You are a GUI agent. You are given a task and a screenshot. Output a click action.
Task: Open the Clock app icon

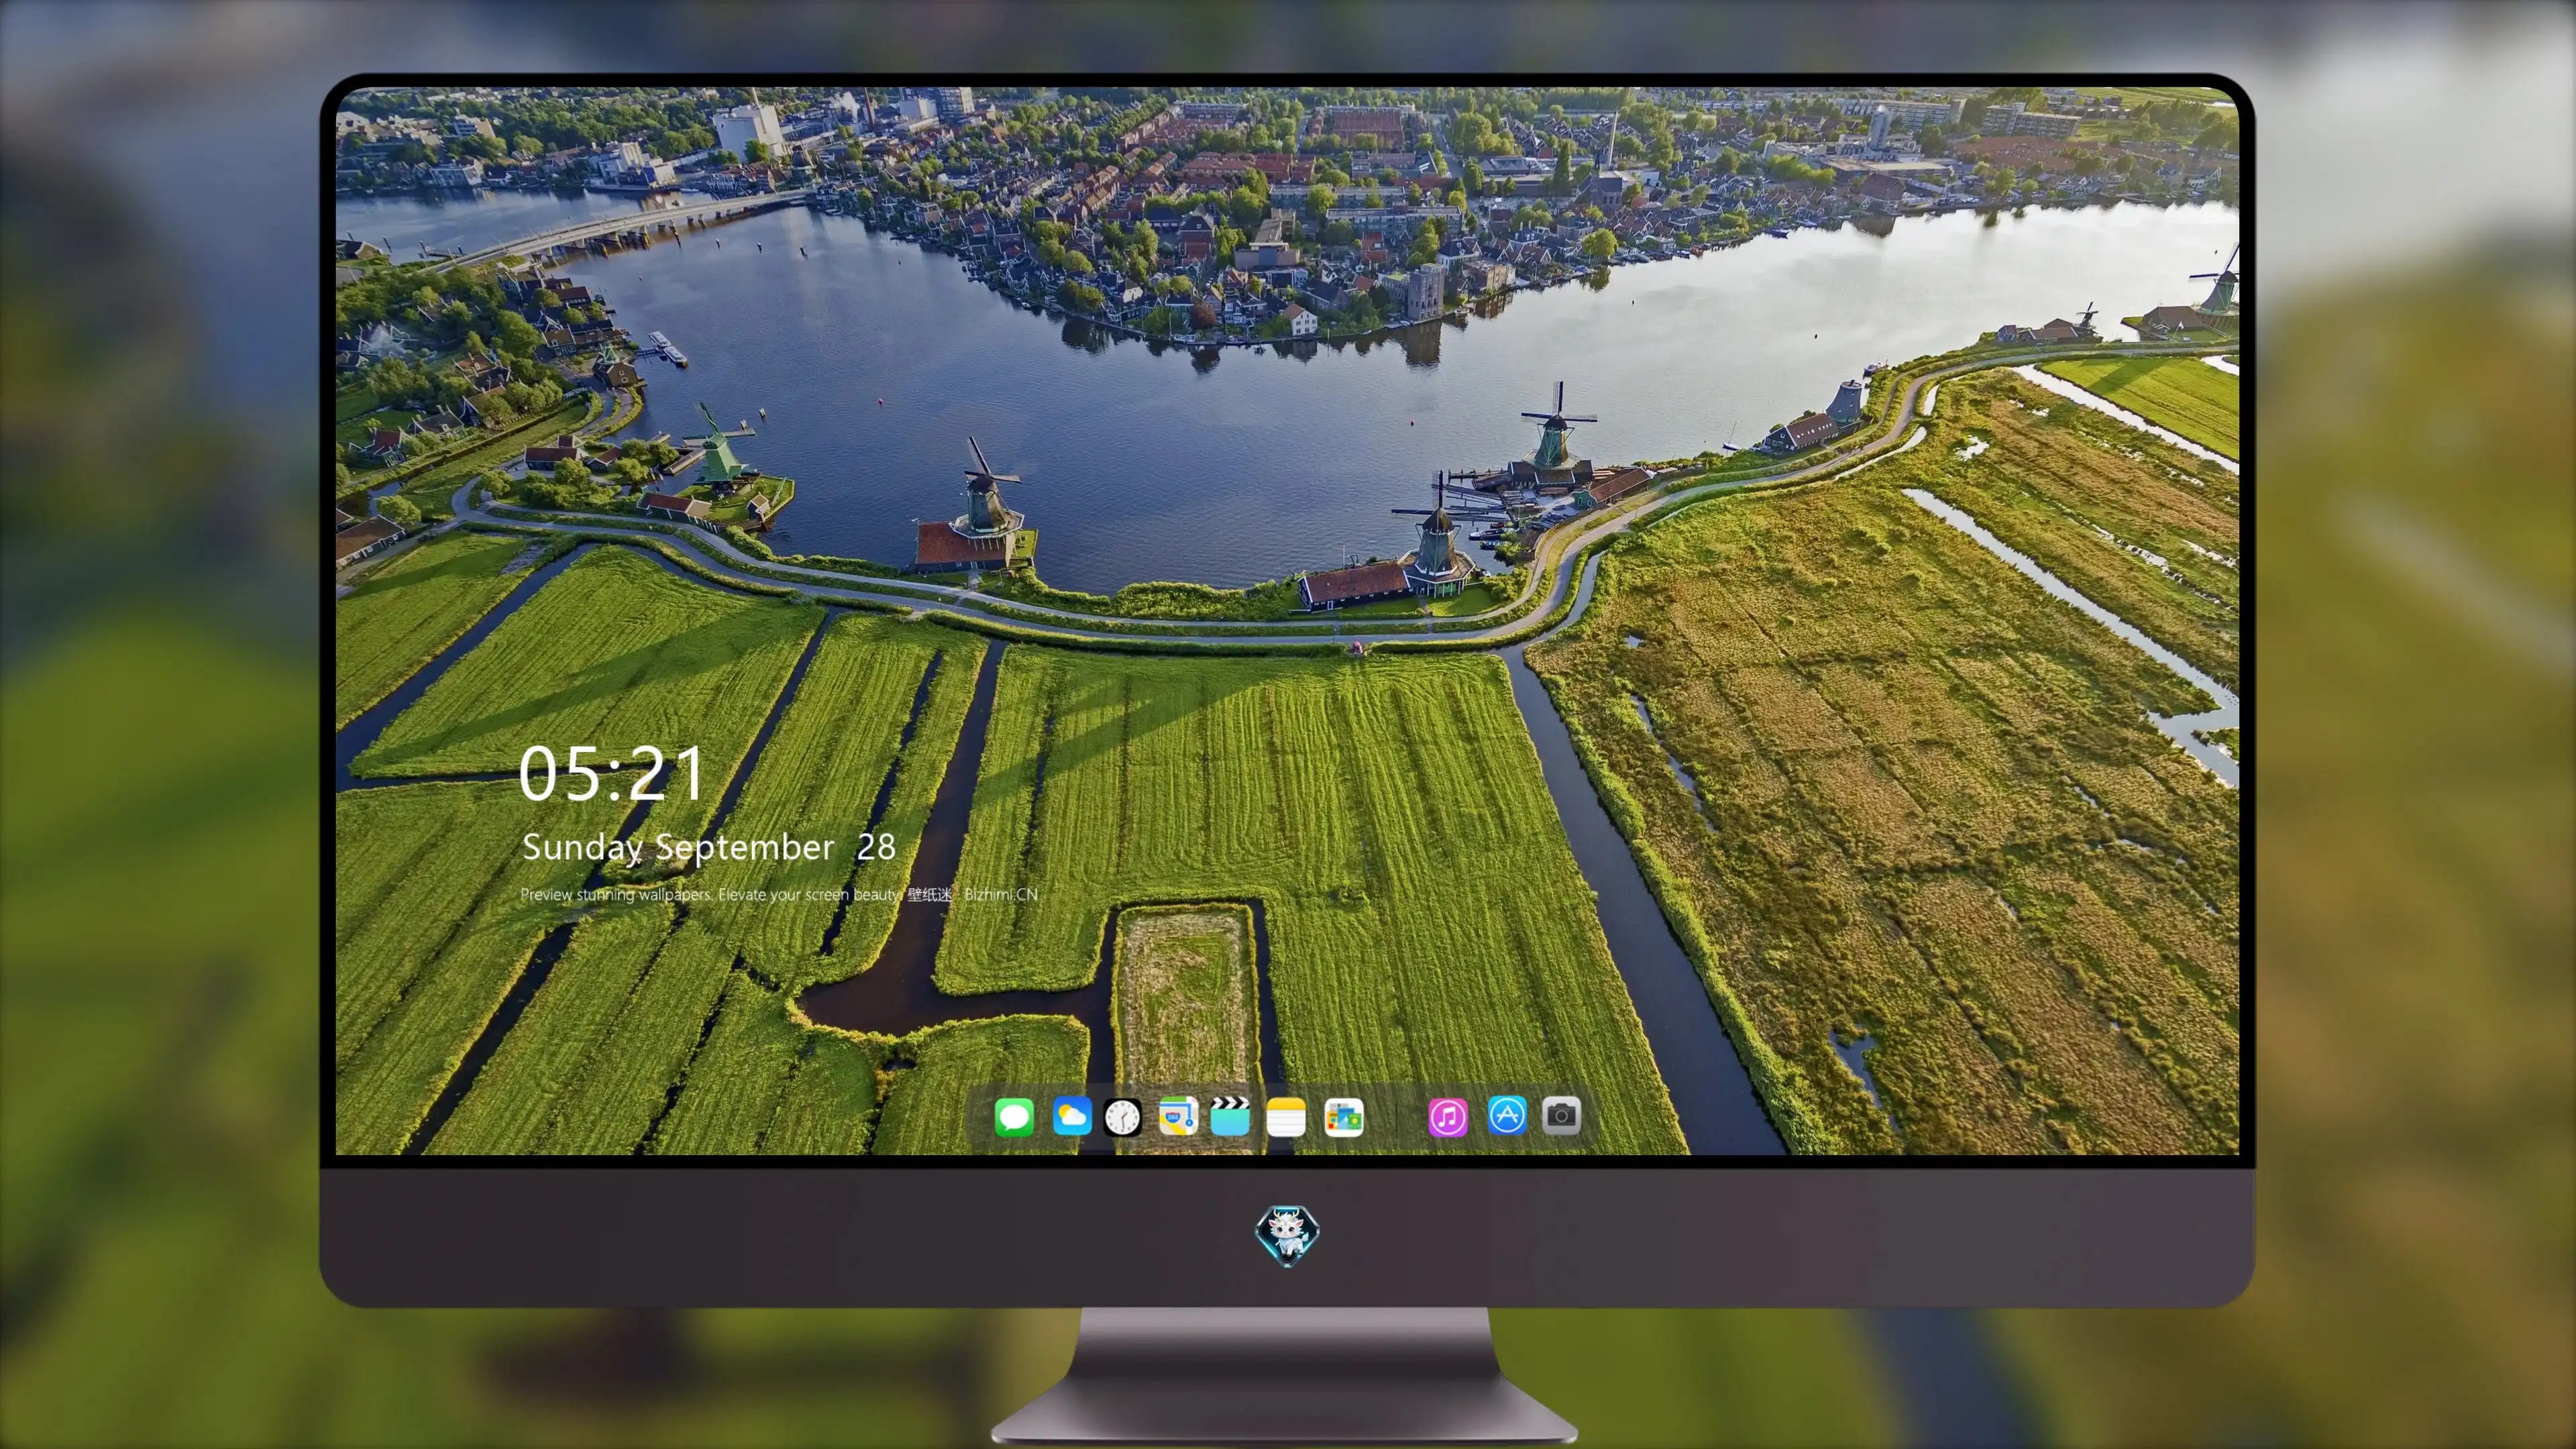1122,1116
